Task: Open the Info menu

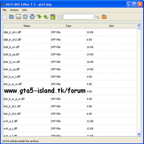Action: click(24, 10)
